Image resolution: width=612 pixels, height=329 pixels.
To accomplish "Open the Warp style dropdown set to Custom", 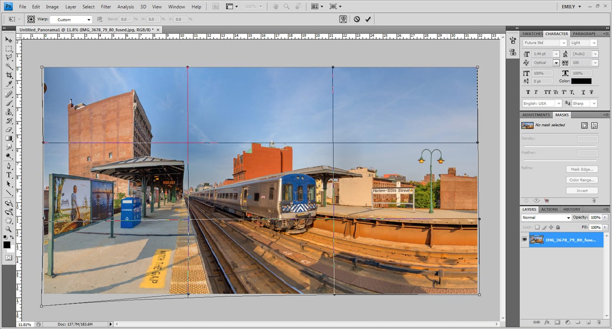I will (x=71, y=20).
